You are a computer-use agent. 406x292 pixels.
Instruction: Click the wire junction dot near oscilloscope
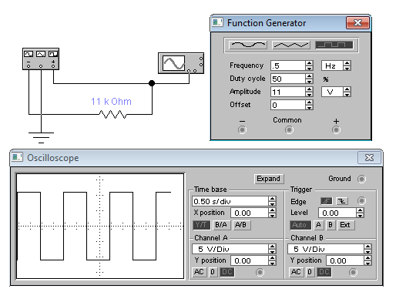pyautogui.click(x=152, y=83)
